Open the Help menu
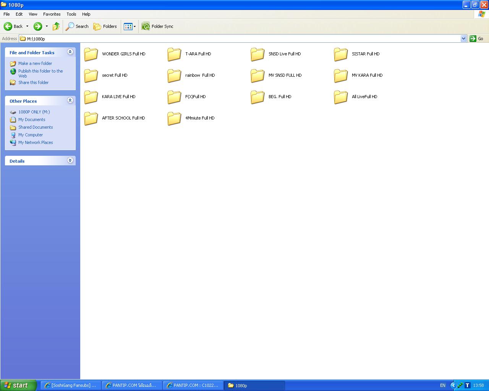489x391 pixels. click(x=86, y=14)
